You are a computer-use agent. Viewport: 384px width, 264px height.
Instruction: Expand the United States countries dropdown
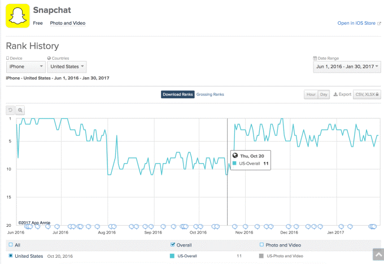click(x=67, y=67)
